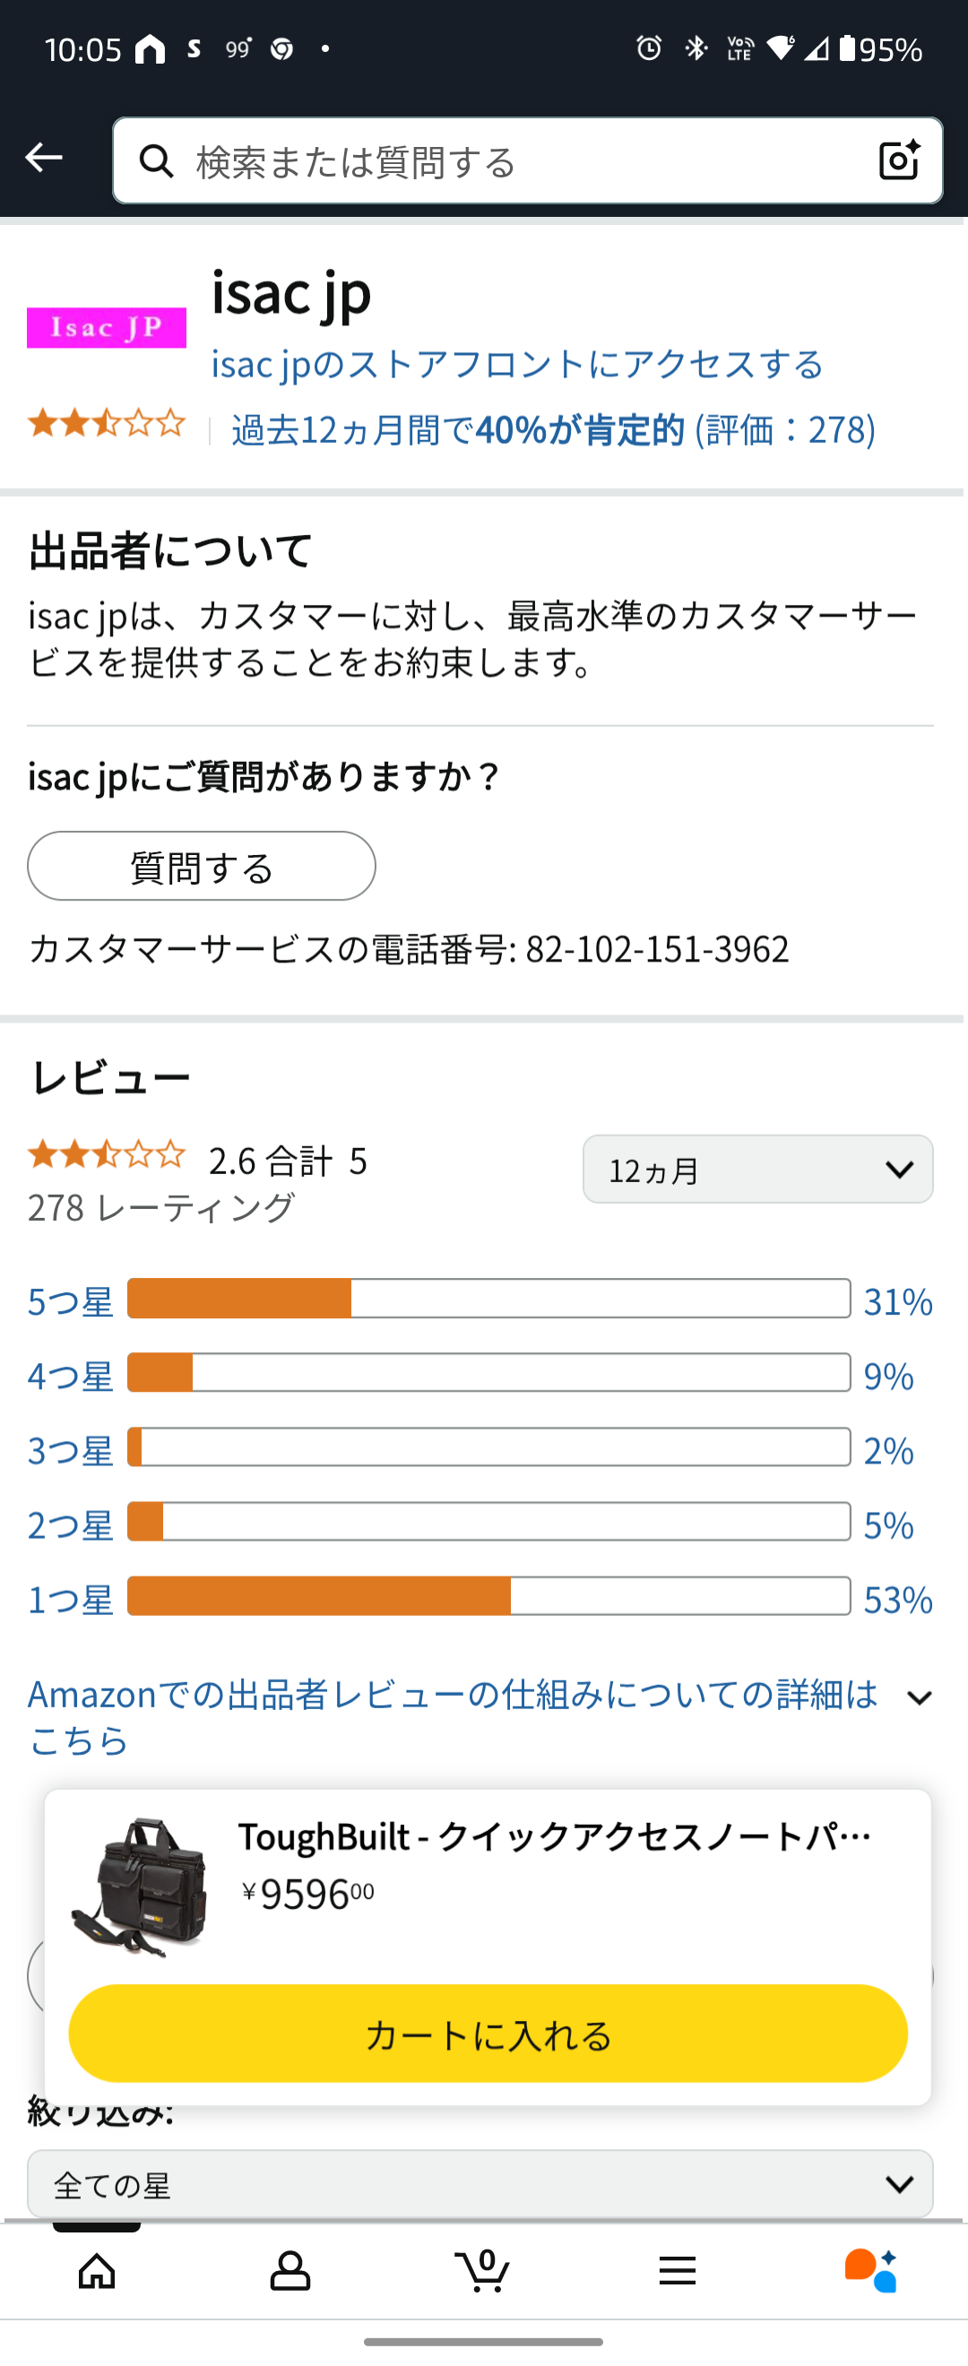Filter reviews by 3つ星 link
Viewport: 968px width, 2366px height.
click(70, 1450)
